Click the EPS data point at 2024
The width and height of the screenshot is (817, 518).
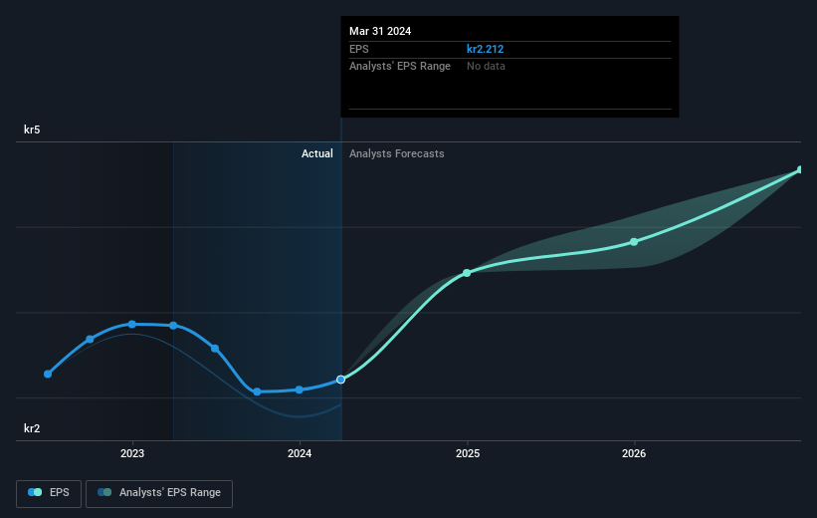[300, 389]
